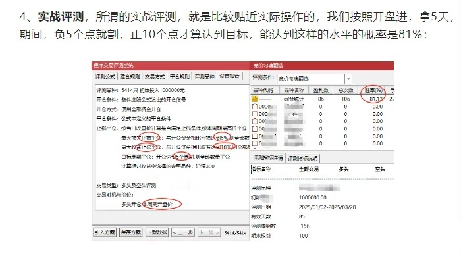Viewport: 461px width, 254px height.
Task: Click the 评测周期数 value 156
Action: [x=304, y=226]
